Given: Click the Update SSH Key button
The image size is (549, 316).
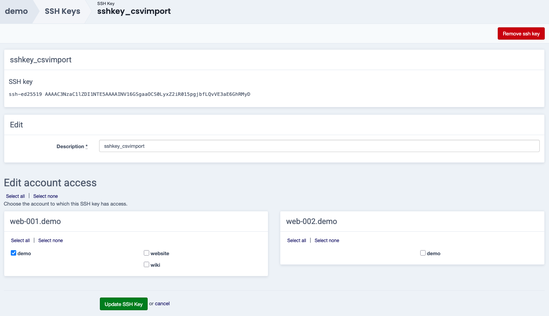Looking at the screenshot, I should pos(123,304).
